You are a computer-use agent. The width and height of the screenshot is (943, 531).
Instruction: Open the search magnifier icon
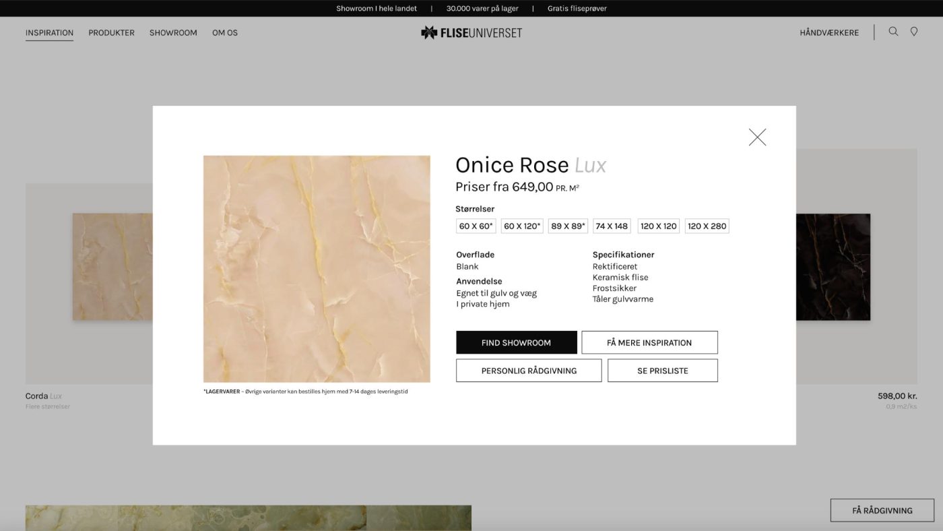tap(893, 32)
